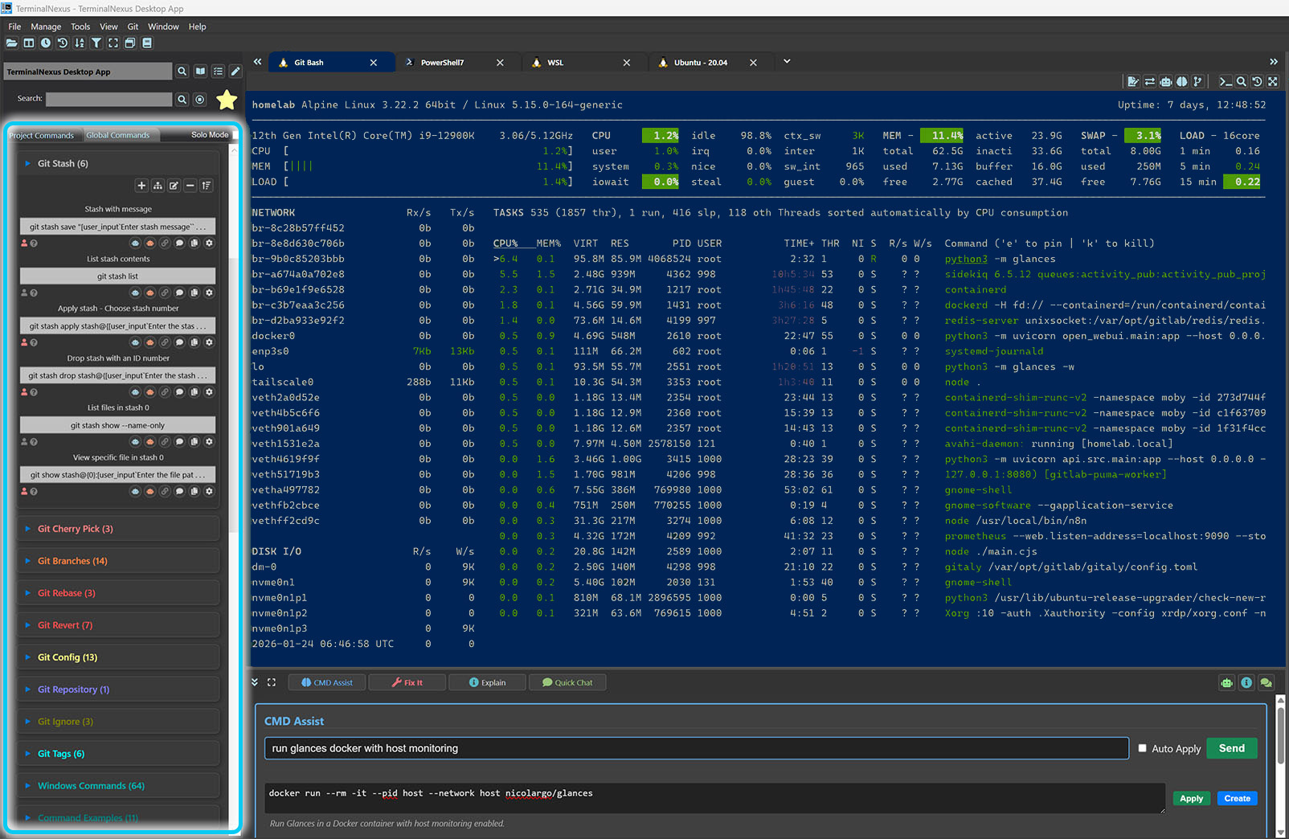1289x839 pixels.
Task: Click the filter funnel icon in toolbar
Action: [x=96, y=43]
